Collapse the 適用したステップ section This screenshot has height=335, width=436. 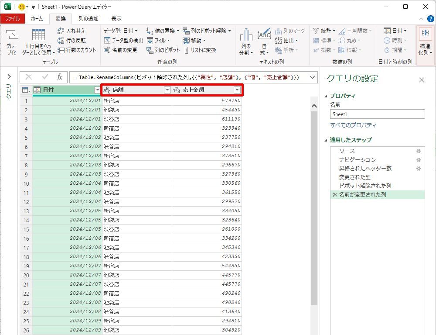pos(326,140)
